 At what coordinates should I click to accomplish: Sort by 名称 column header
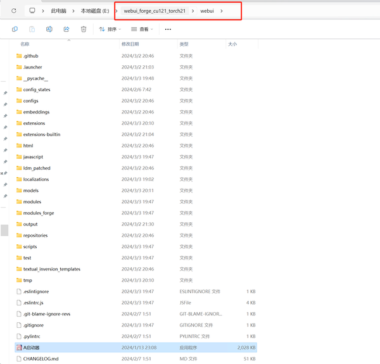(x=25, y=44)
